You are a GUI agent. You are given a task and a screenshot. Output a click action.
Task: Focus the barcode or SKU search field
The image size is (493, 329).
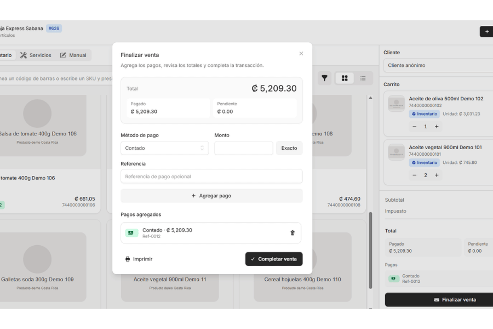point(56,78)
